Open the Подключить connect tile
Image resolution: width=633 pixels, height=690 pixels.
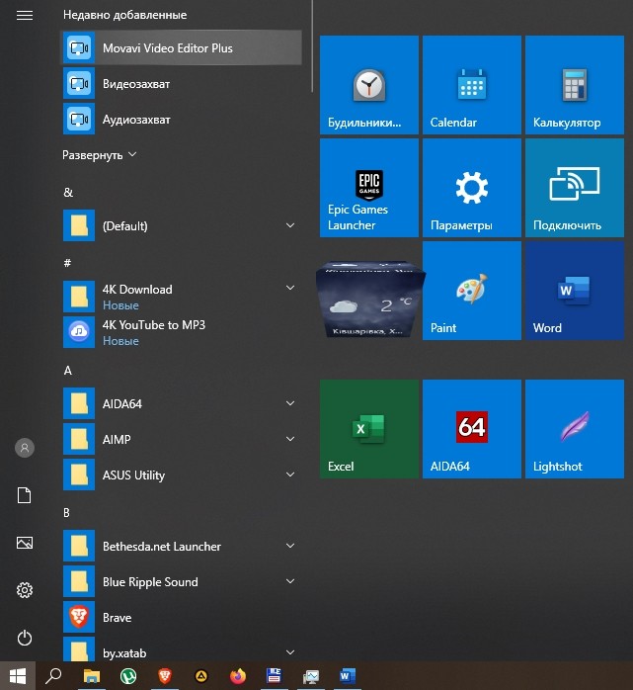(575, 188)
